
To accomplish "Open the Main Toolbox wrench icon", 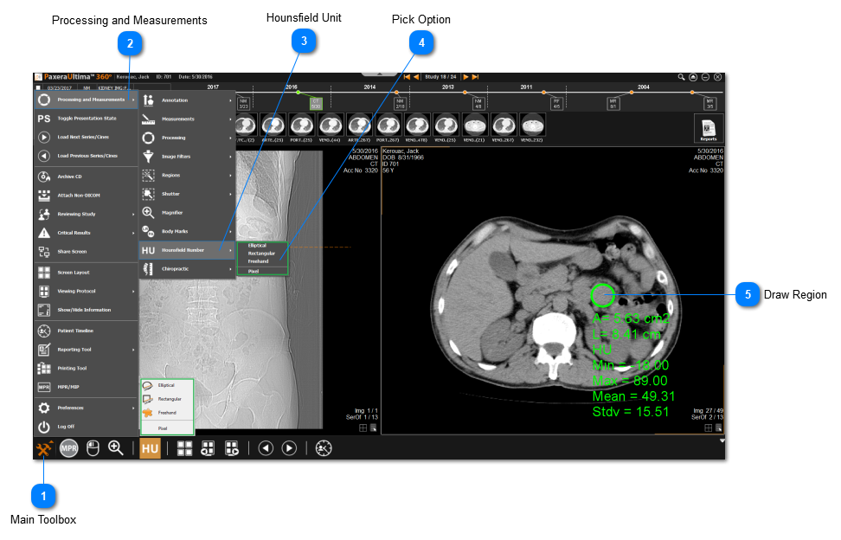I will [x=43, y=448].
